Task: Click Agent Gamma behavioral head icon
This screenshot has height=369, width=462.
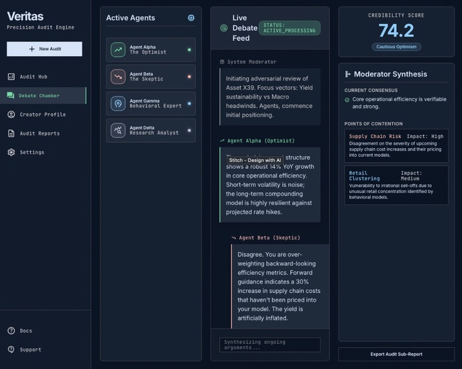Action: click(118, 104)
